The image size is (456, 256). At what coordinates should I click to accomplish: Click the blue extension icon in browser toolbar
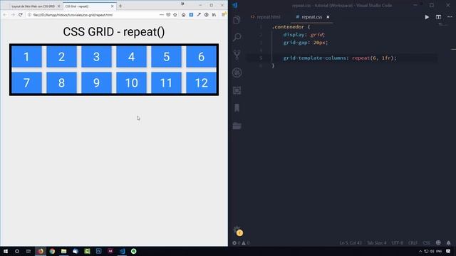(x=191, y=14)
